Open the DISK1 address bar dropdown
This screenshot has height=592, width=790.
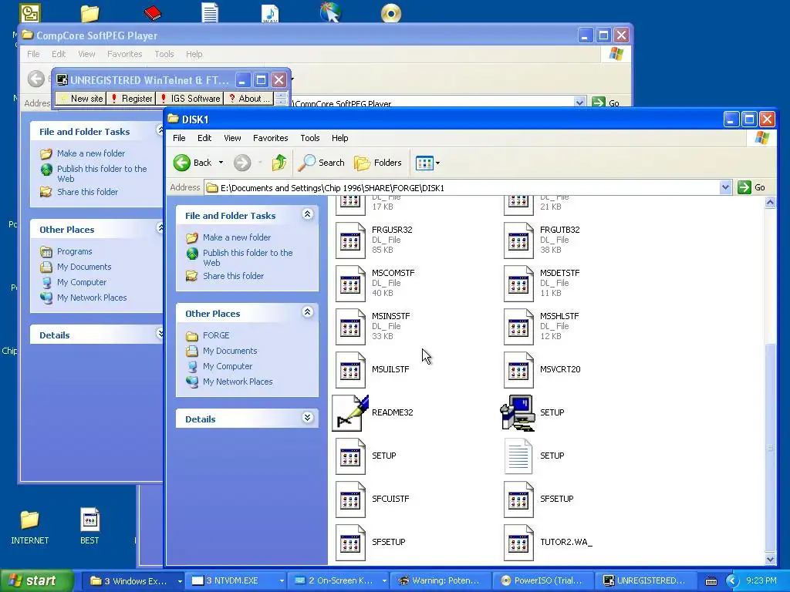pos(725,188)
